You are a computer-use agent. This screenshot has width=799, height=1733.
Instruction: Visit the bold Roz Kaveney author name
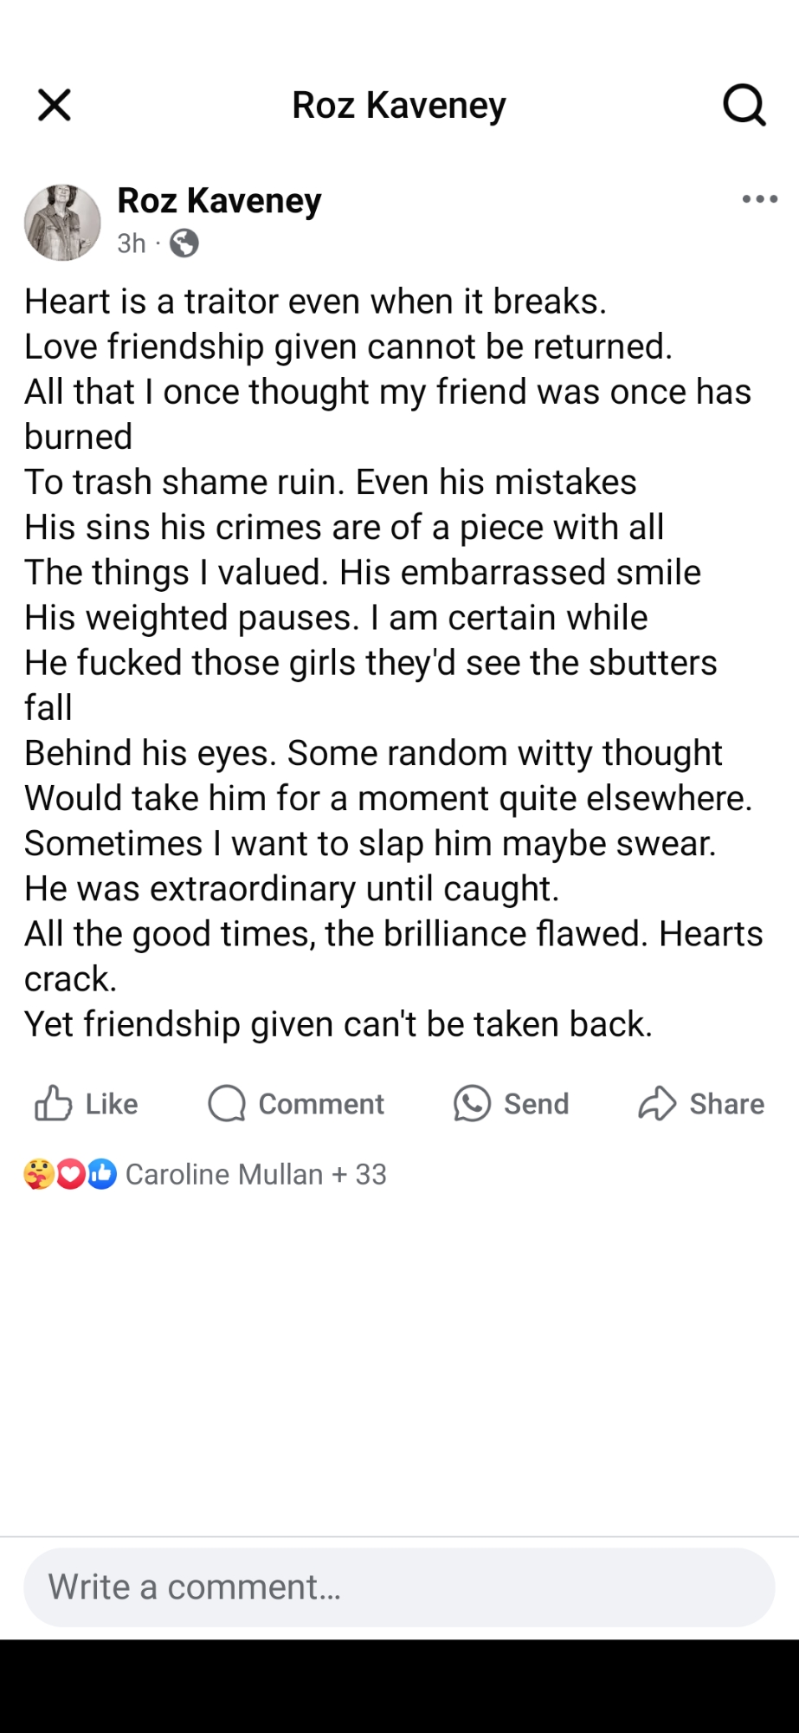[x=219, y=201]
